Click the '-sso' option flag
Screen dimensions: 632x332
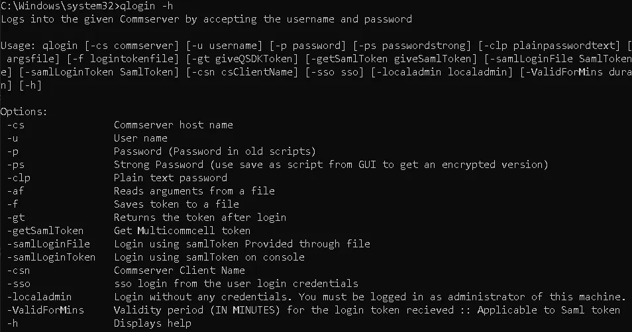19,284
